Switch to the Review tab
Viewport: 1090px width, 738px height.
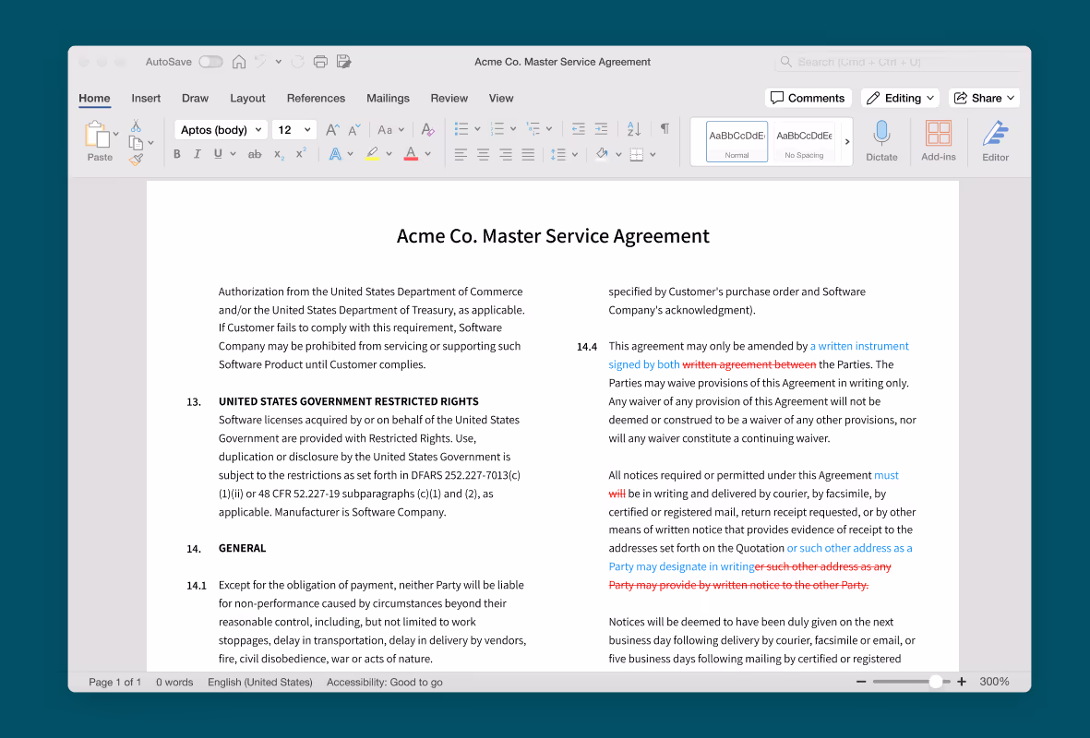(x=449, y=99)
